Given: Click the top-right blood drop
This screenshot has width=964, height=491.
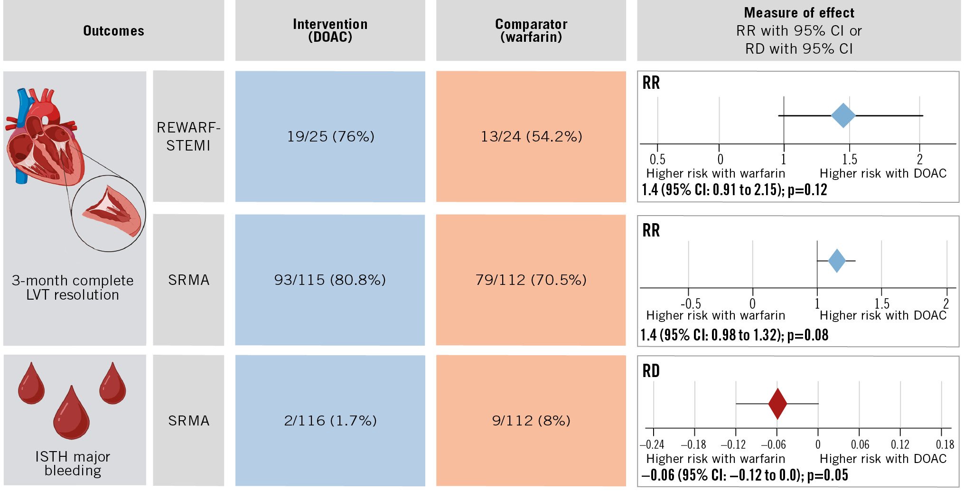Looking at the screenshot, I should [112, 386].
